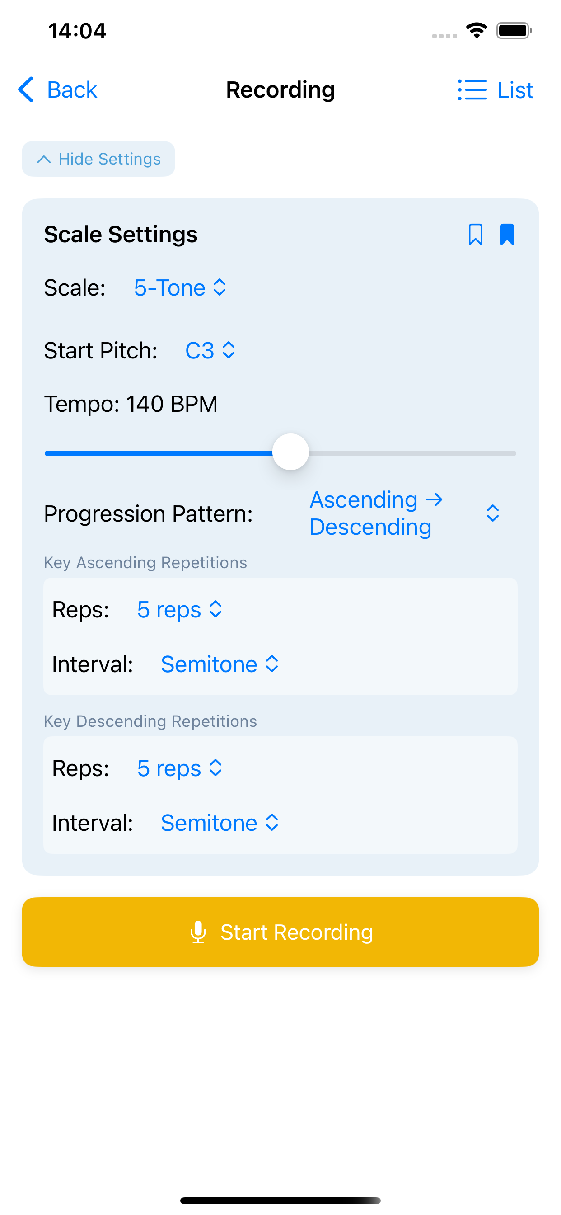Image resolution: width=561 pixels, height=1215 pixels.
Task: Tap the filled bookmark icon
Action: click(507, 235)
